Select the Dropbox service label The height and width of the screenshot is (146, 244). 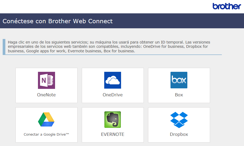[179, 134]
